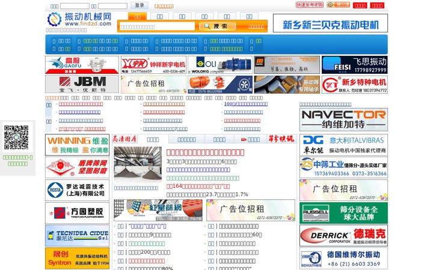Viewport: 433px width, 270px height.
Task: Click orange icon badge beside 快速发布求购
Action: (338, 5)
